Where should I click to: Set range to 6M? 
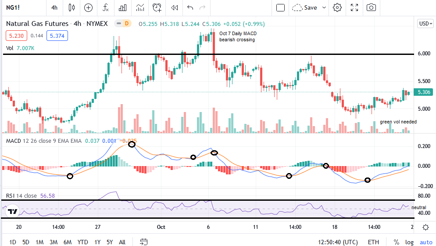[68, 242]
